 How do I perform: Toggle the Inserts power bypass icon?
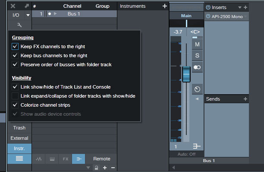point(208,7)
